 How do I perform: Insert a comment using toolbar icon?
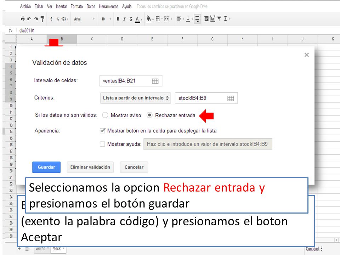click(206, 19)
